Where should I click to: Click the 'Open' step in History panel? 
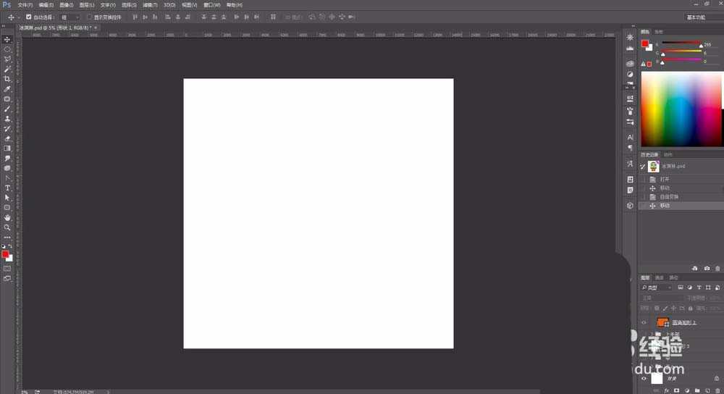point(664,179)
